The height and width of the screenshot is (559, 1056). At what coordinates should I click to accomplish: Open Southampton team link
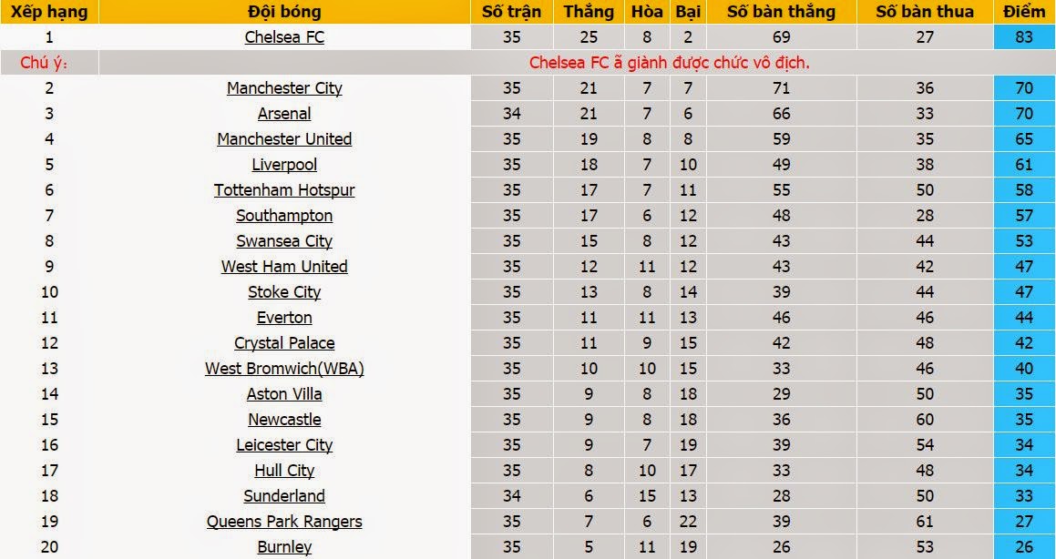tap(284, 216)
